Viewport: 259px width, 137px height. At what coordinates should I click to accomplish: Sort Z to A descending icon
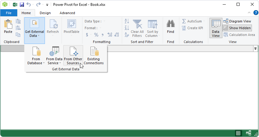127,28
